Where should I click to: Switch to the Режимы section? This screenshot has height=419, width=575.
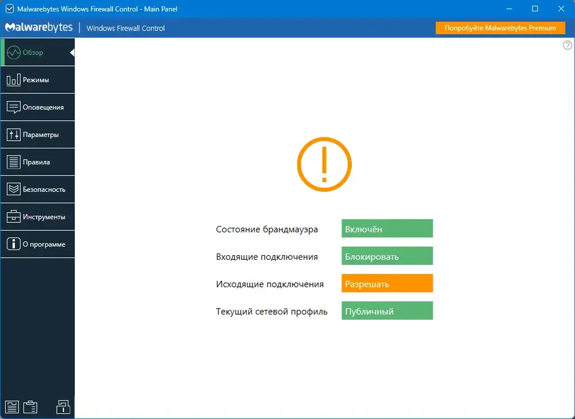coord(37,80)
